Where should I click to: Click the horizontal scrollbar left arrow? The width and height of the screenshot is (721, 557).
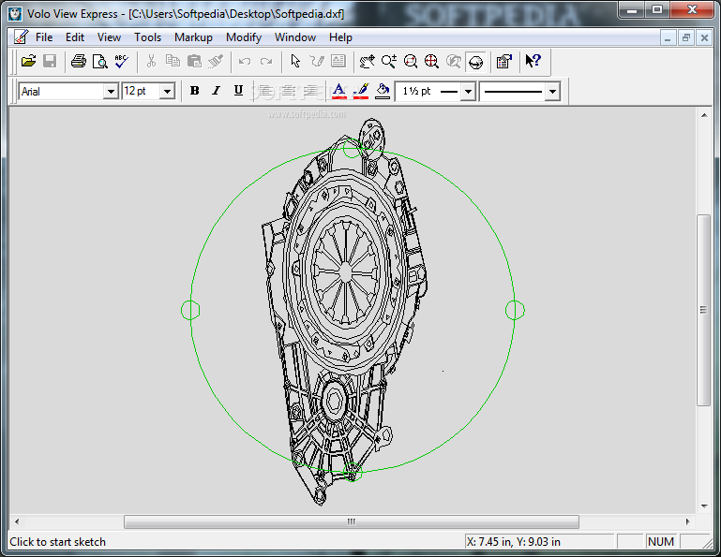click(17, 521)
